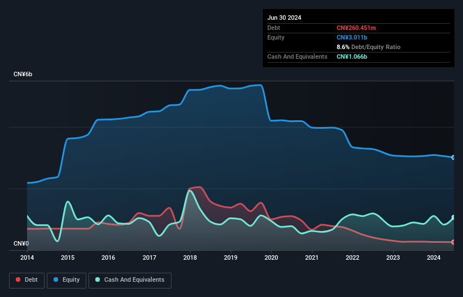Image resolution: width=463 pixels, height=297 pixels.
Task: Click the red dot in the Debt legend
Action: click(19, 280)
